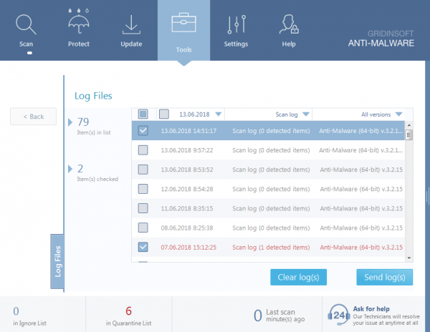
Task: Select the Tools briefcase icon
Action: tap(183, 23)
